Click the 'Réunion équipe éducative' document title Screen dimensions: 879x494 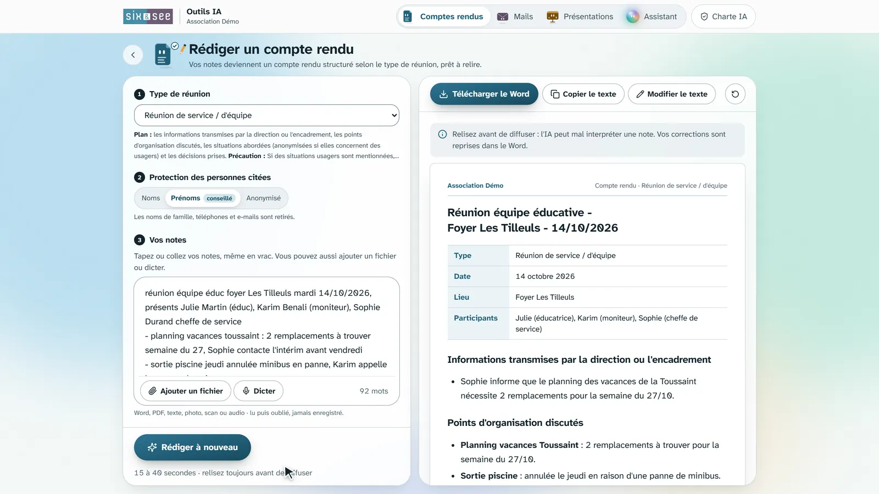(x=532, y=220)
